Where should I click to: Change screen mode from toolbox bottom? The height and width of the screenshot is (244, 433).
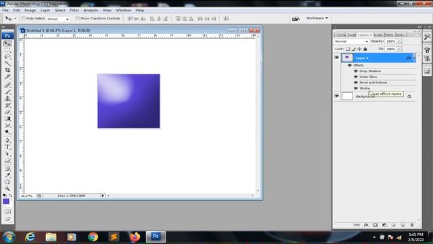click(x=7, y=220)
